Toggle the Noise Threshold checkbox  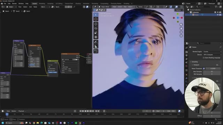click(204, 68)
